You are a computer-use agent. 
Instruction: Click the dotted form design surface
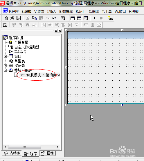click(x=106, y=71)
